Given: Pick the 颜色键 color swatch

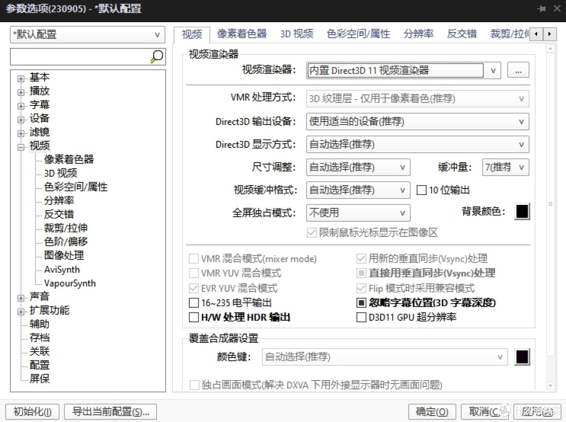Looking at the screenshot, I should (x=522, y=357).
